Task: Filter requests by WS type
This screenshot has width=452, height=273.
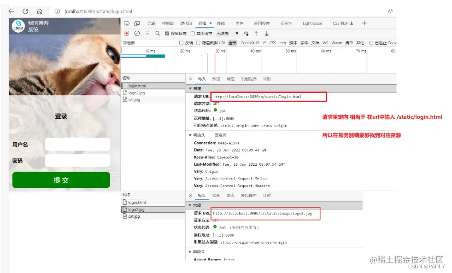Action: 325,43
